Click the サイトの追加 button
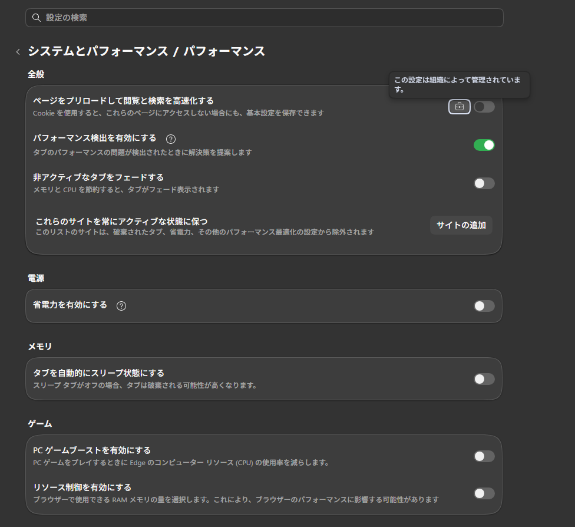Screen dimensions: 575x527 [x=461, y=225]
